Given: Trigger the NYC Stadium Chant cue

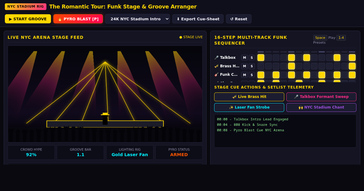Looking at the screenshot, I should click(321, 107).
